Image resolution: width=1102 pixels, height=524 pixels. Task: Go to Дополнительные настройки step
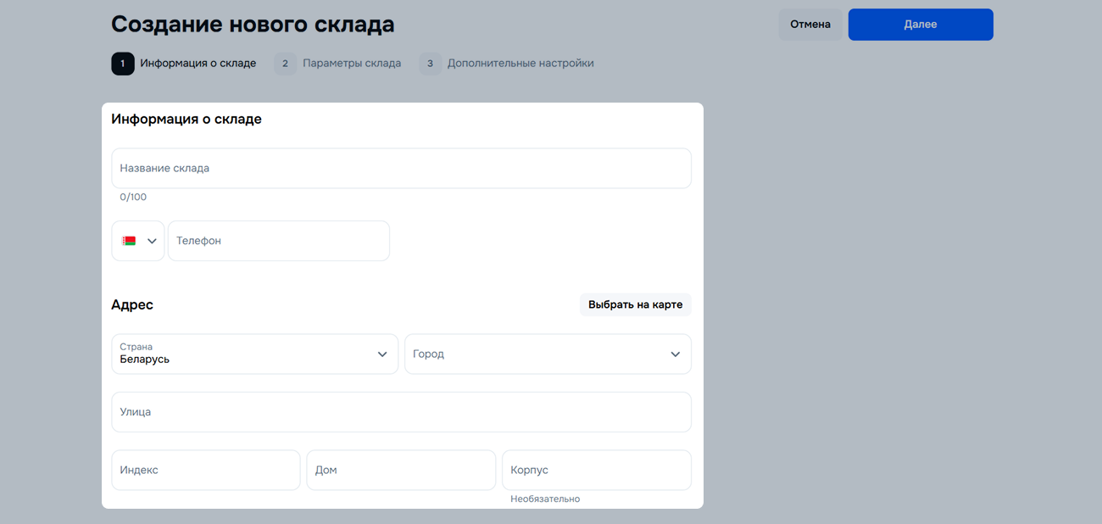[x=520, y=64]
